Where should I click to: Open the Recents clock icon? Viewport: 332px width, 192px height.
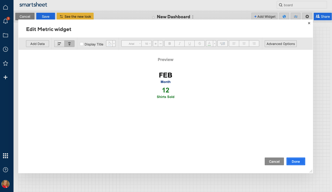6,49
